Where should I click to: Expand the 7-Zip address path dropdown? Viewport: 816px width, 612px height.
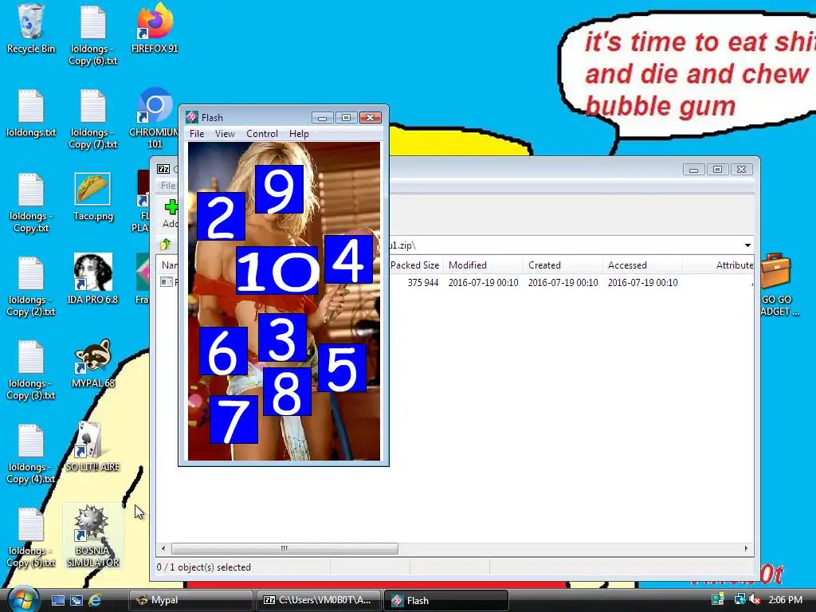747,245
